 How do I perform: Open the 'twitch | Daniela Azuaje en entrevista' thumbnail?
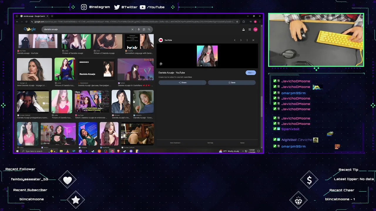tap(92, 101)
